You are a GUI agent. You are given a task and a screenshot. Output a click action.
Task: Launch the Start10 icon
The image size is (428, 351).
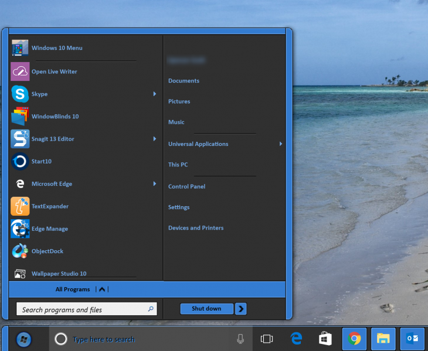tap(20, 161)
